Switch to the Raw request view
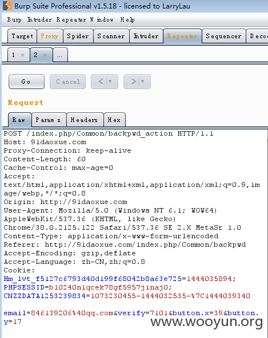268x338 pixels. pyautogui.click(x=19, y=120)
